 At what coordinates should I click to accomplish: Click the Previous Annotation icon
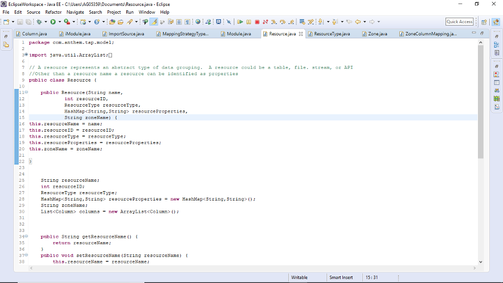[335, 22]
